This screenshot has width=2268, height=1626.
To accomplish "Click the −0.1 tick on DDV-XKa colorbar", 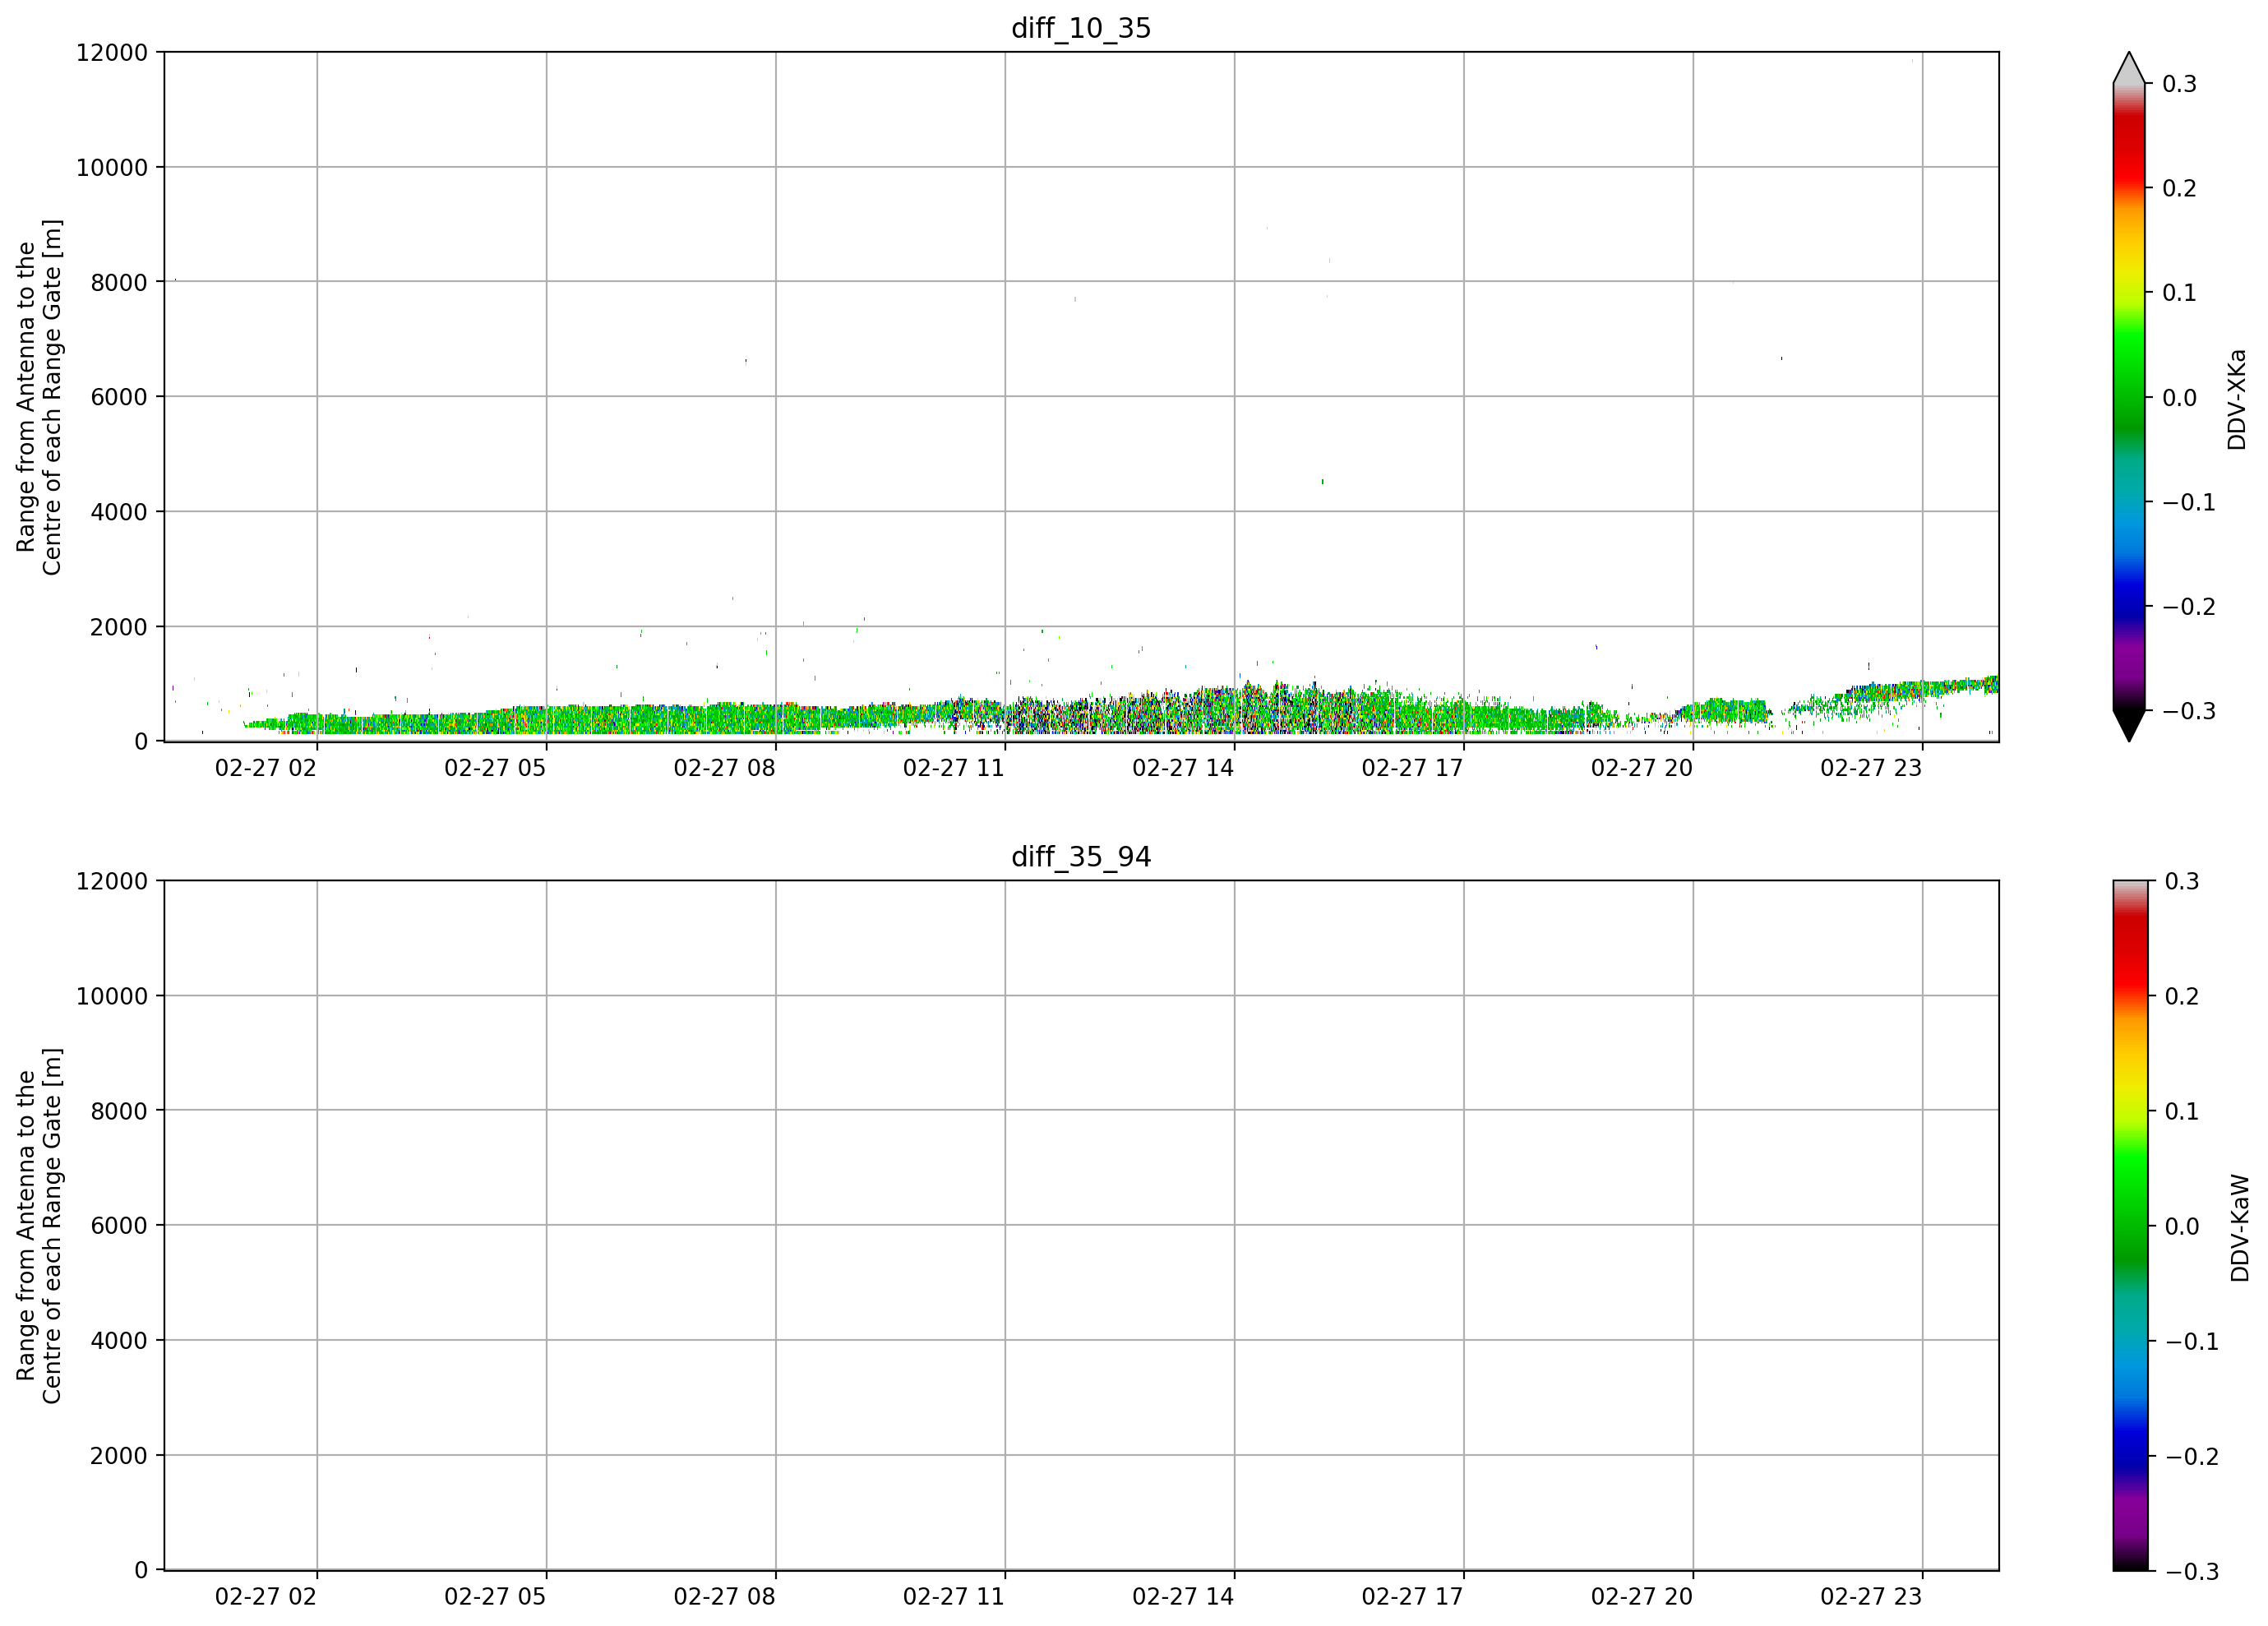I will point(2189,503).
